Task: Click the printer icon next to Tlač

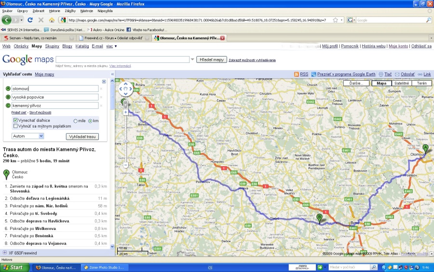Action: coord(381,74)
